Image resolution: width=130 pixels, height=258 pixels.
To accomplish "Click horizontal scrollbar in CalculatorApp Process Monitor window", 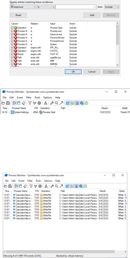I will coord(60,251).
